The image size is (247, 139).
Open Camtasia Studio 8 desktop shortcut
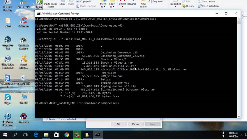(x=23, y=43)
